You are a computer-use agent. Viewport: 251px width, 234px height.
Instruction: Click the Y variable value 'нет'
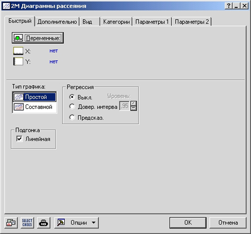tap(54, 62)
